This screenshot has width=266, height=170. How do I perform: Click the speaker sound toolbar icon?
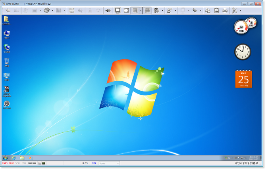click(x=156, y=10)
